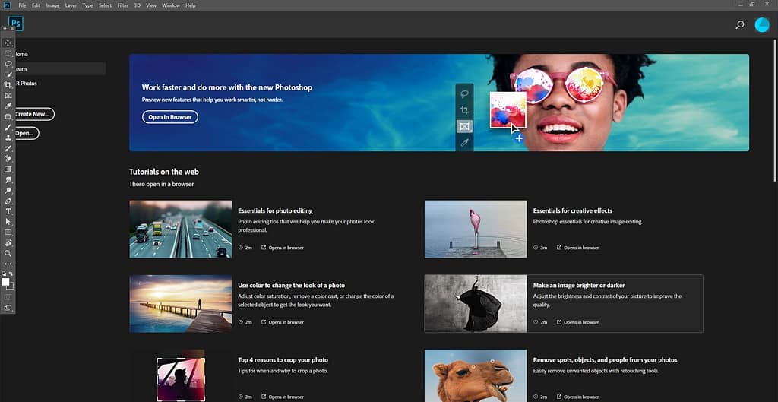Image resolution: width=778 pixels, height=402 pixels.
Task: Open the View menu
Action: coord(151,5)
